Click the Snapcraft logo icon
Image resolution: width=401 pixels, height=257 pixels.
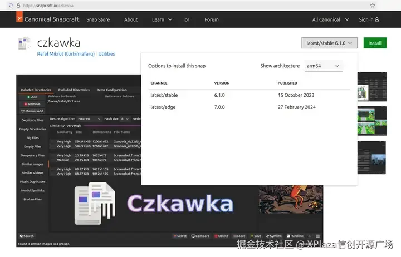coord(19,17)
